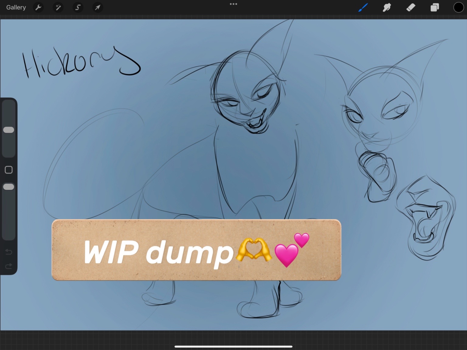Screen dimensions: 467x350
Task: Click the brush opacity slider handle
Action: point(9,187)
